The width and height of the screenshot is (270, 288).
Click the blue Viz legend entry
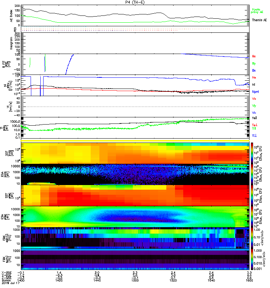(x=254, y=113)
